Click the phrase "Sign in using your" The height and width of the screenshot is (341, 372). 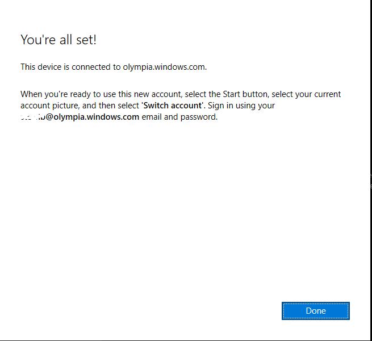[241, 106]
